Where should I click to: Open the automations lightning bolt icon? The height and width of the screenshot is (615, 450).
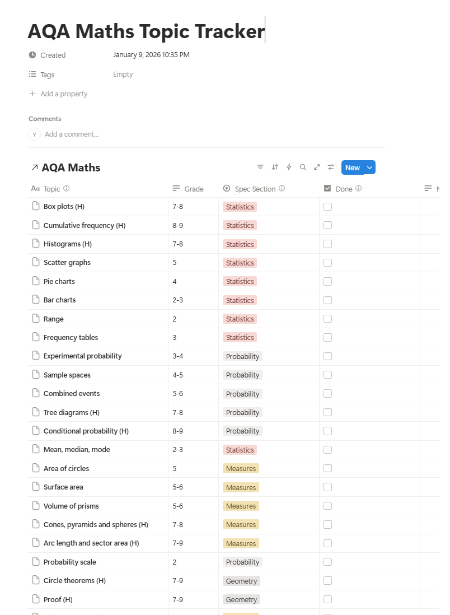[289, 167]
